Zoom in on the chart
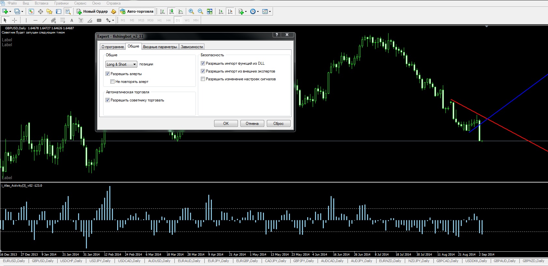The image size is (548, 266). pyautogui.click(x=191, y=11)
